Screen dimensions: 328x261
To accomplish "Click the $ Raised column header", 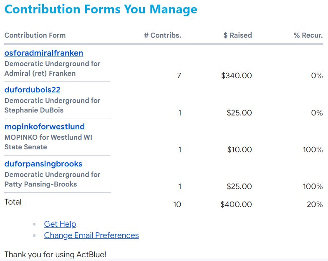I will [237, 36].
